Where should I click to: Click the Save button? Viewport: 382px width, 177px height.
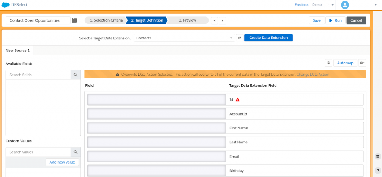click(x=317, y=21)
